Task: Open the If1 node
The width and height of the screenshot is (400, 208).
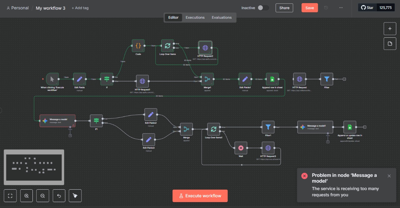Action: [x=96, y=121]
